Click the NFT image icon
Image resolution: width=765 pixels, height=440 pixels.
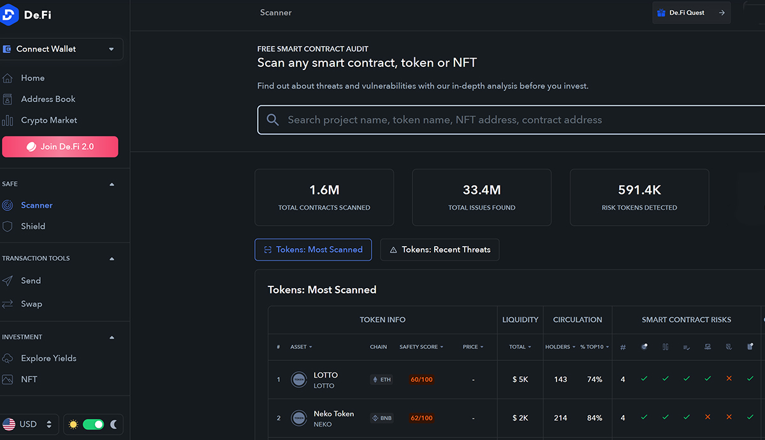point(8,379)
